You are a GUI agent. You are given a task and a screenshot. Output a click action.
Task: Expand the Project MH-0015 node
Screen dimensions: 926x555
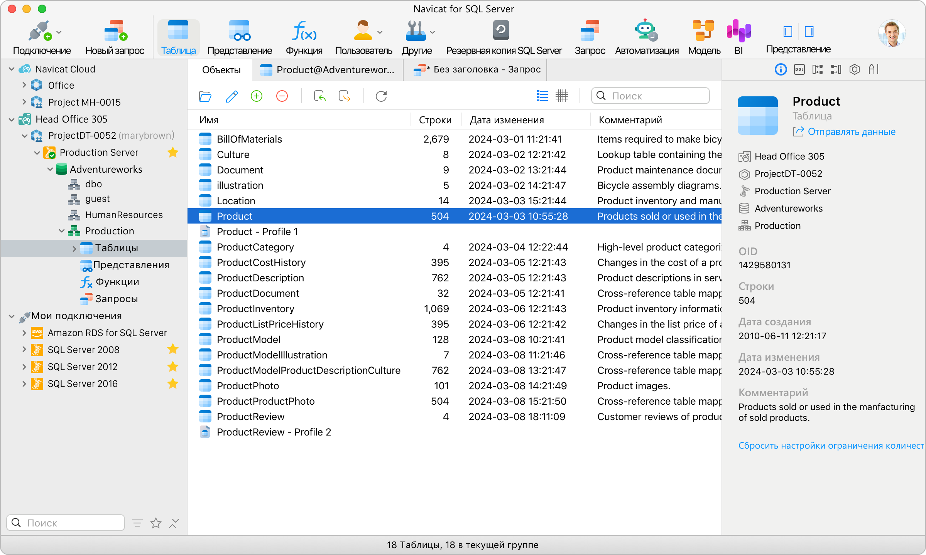click(24, 102)
